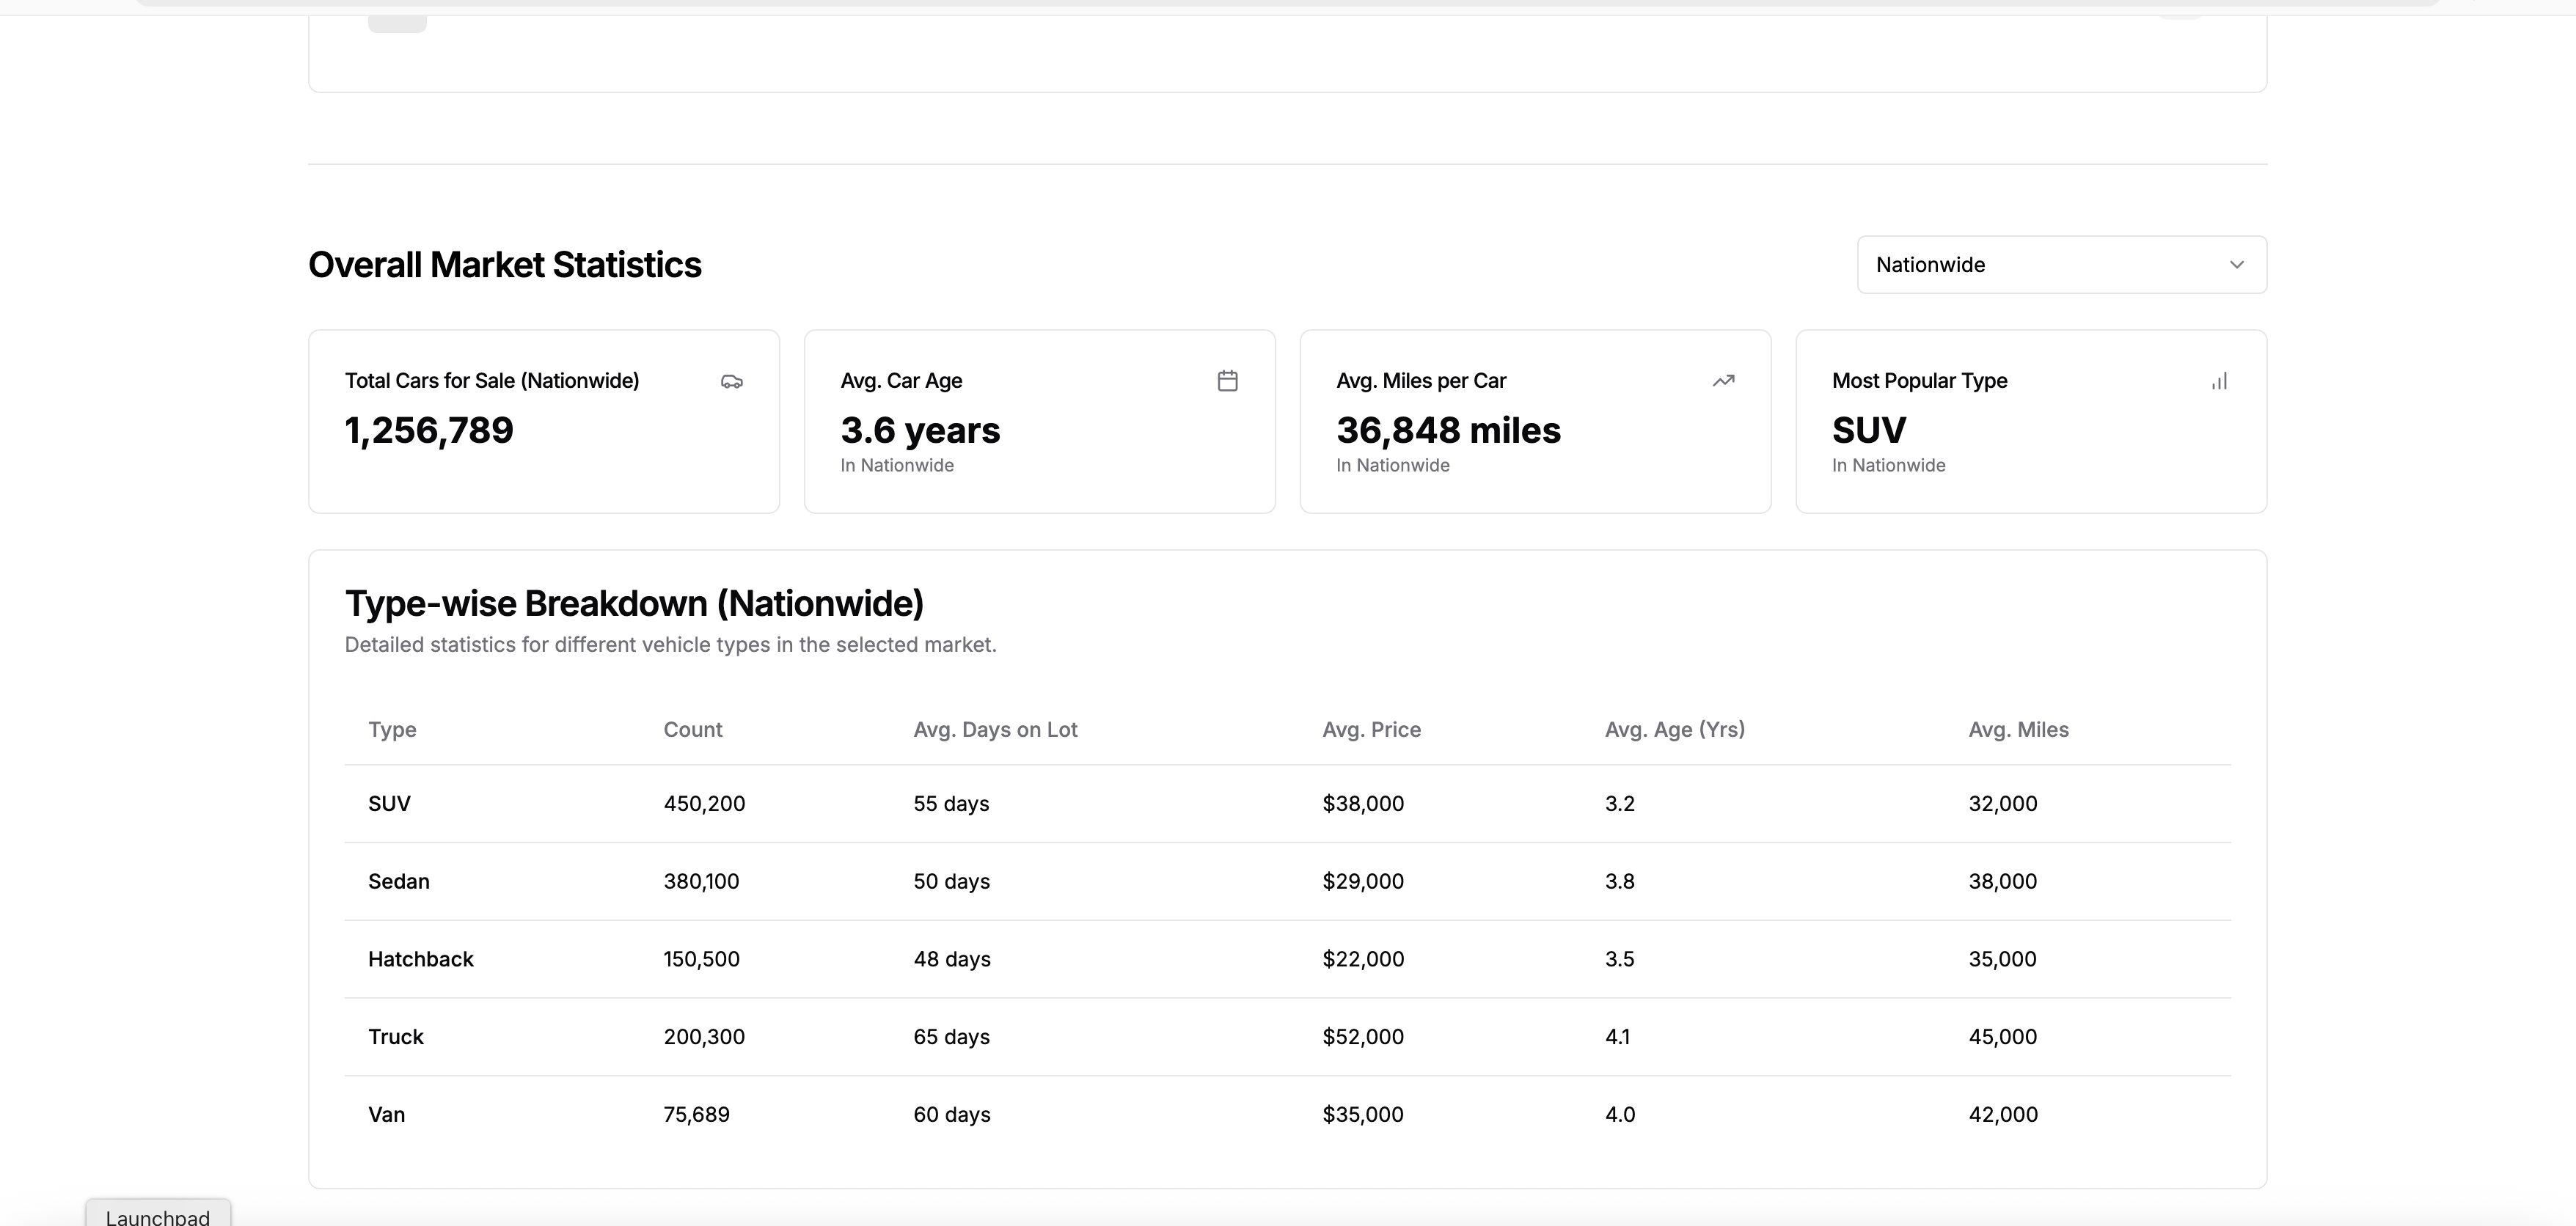Click the 1,256,789 total cars value
The width and height of the screenshot is (2576, 1226).
click(429, 431)
